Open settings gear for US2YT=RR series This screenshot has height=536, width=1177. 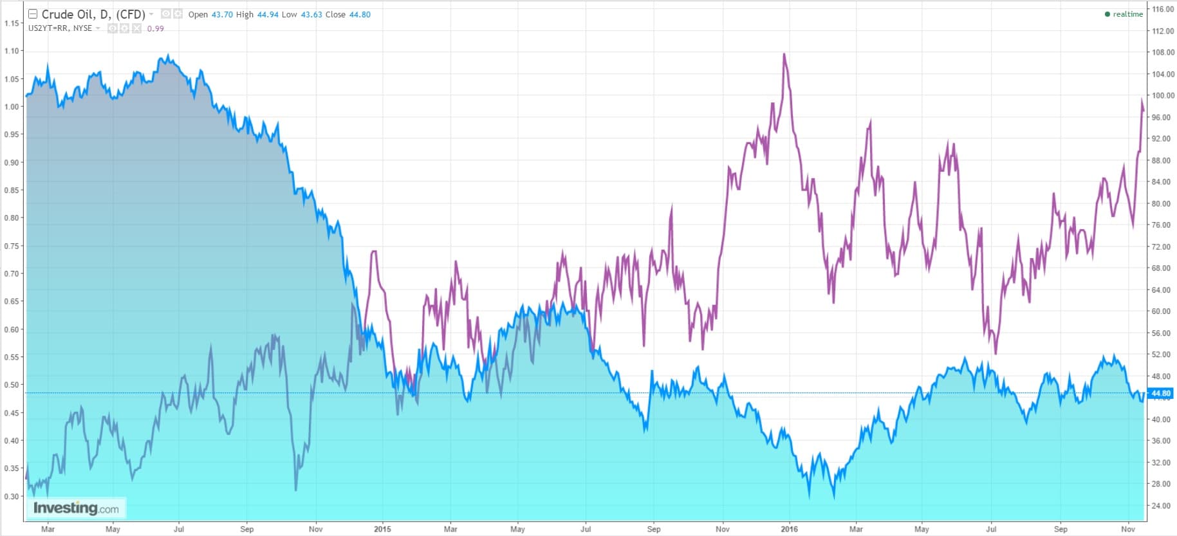124,28
